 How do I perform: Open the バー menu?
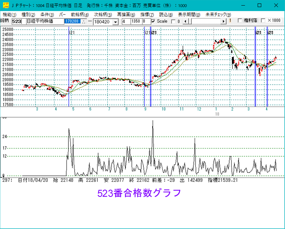pos(62,15)
